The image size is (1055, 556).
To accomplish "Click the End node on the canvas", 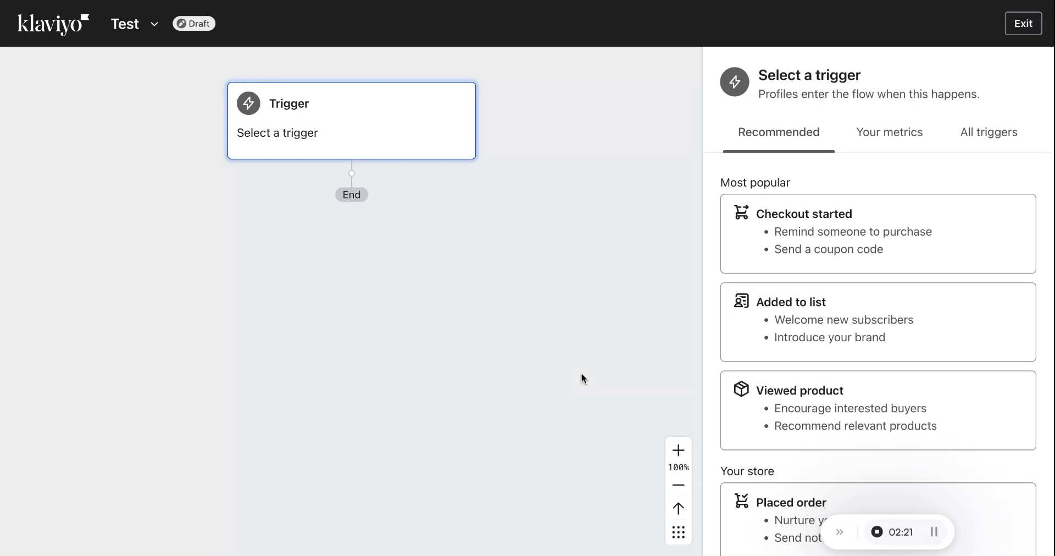I will point(351,194).
